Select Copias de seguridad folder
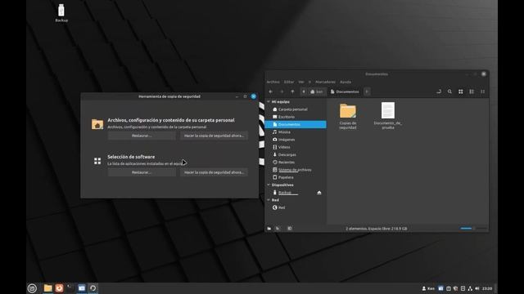 (x=347, y=116)
